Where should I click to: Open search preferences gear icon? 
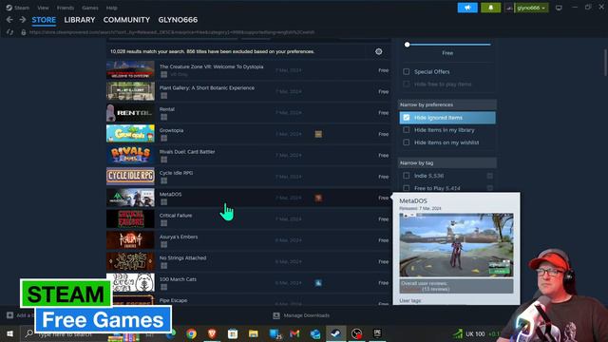[x=378, y=51]
